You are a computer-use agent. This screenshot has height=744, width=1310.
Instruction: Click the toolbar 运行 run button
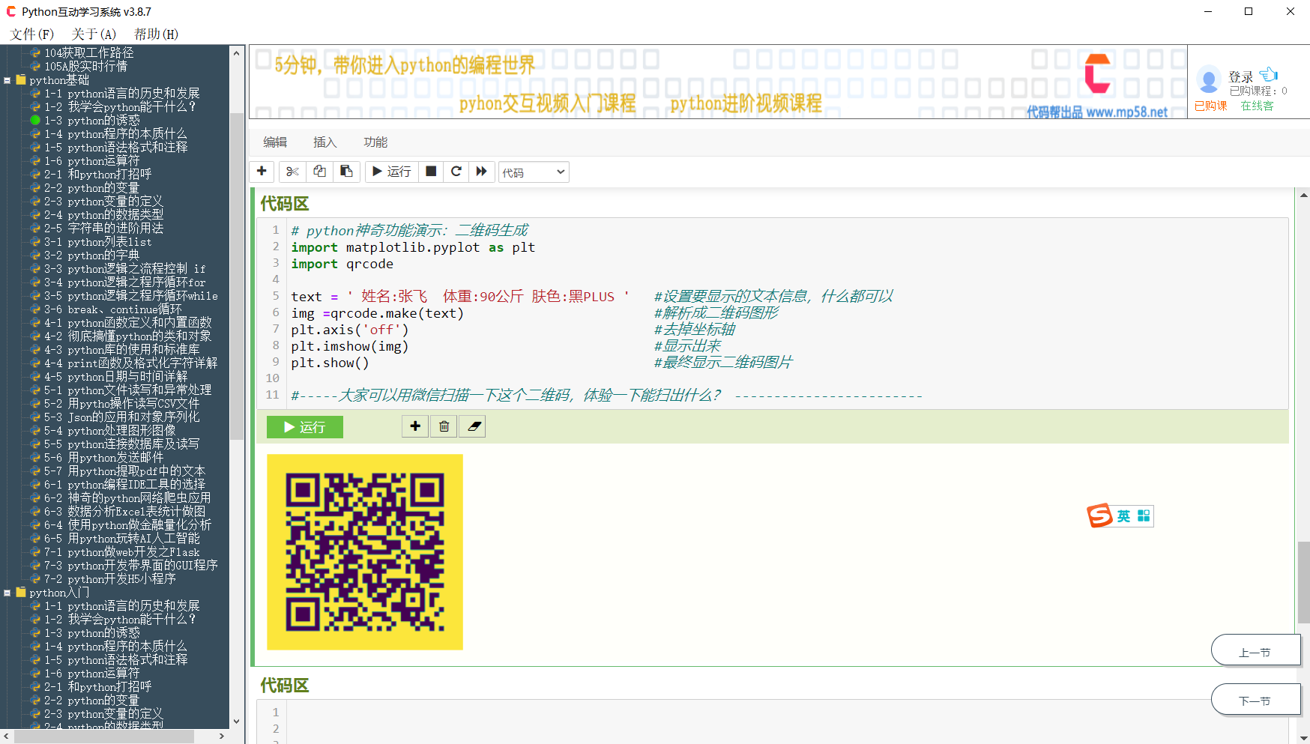point(391,172)
